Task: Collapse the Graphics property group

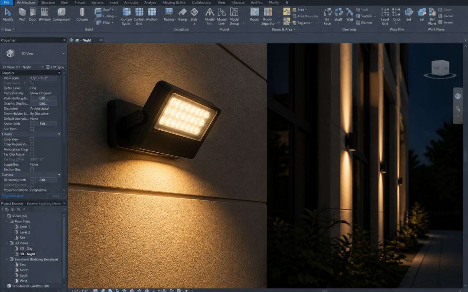Action: (x=59, y=73)
